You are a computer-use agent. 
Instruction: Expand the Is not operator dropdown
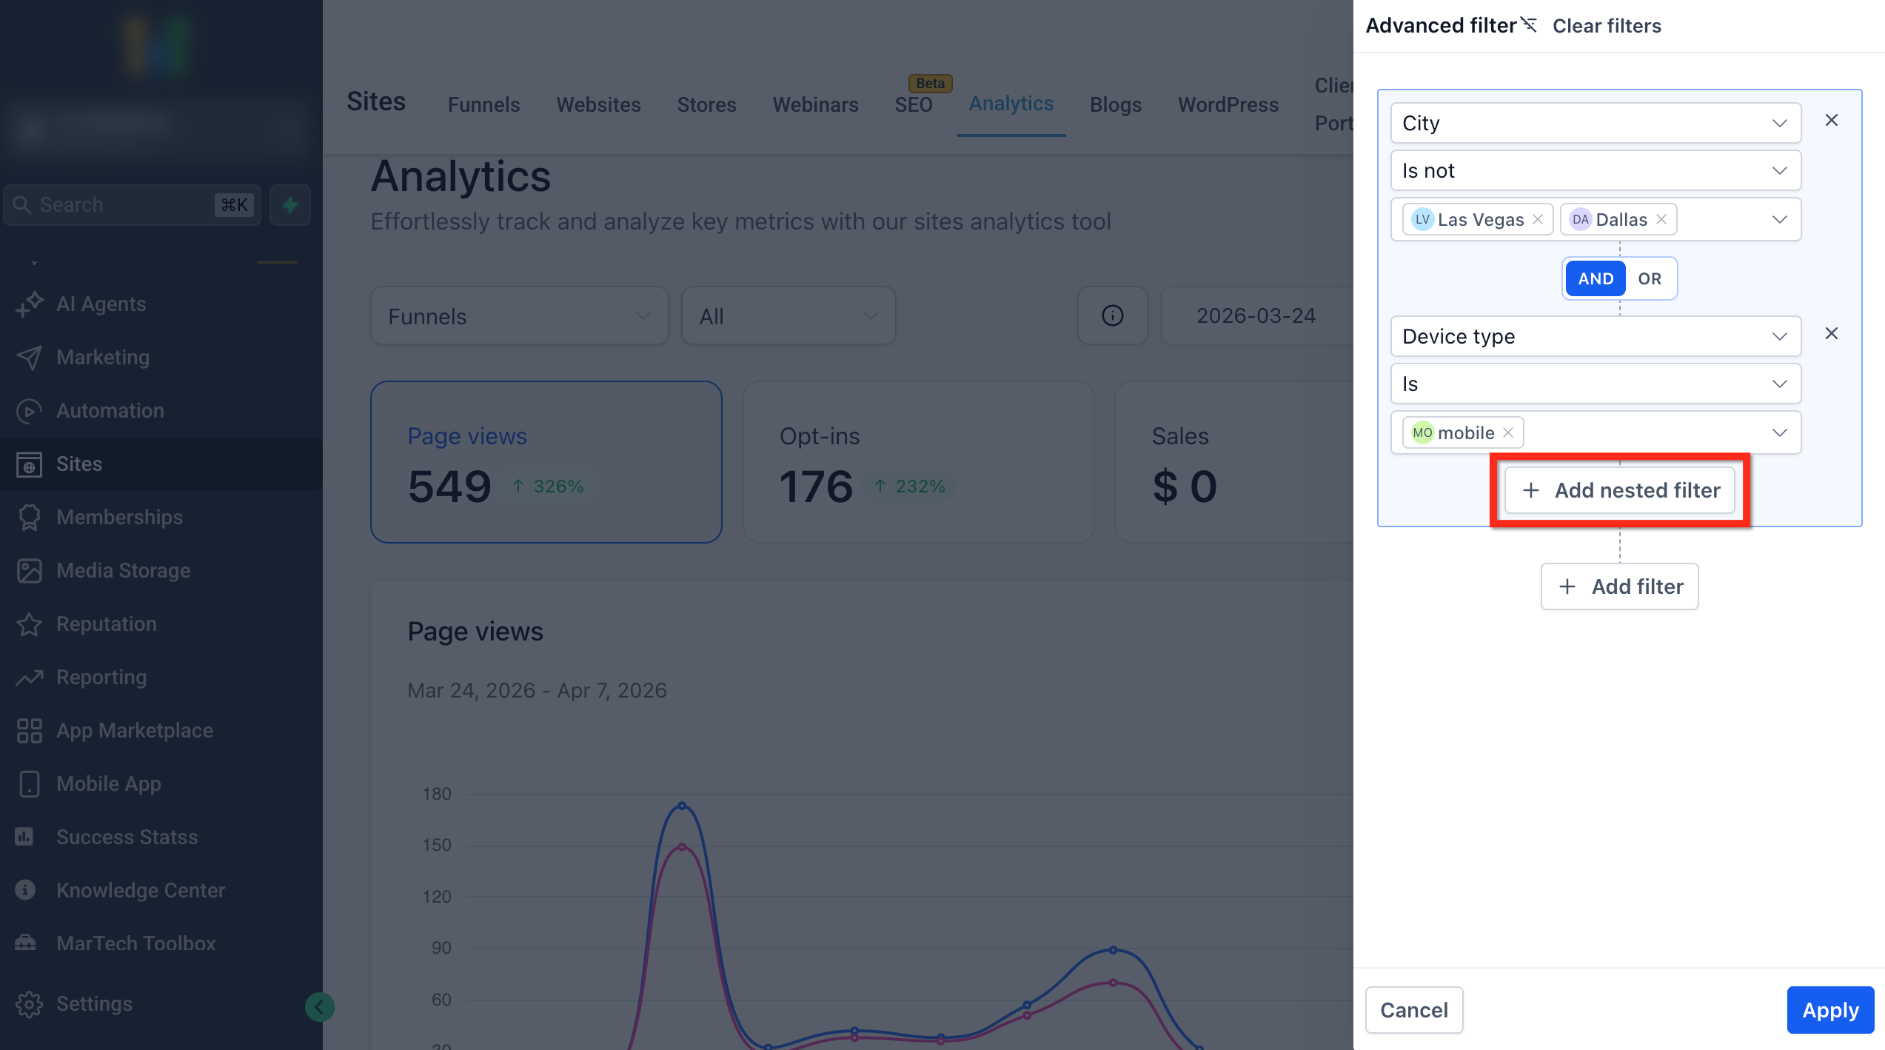click(1596, 171)
